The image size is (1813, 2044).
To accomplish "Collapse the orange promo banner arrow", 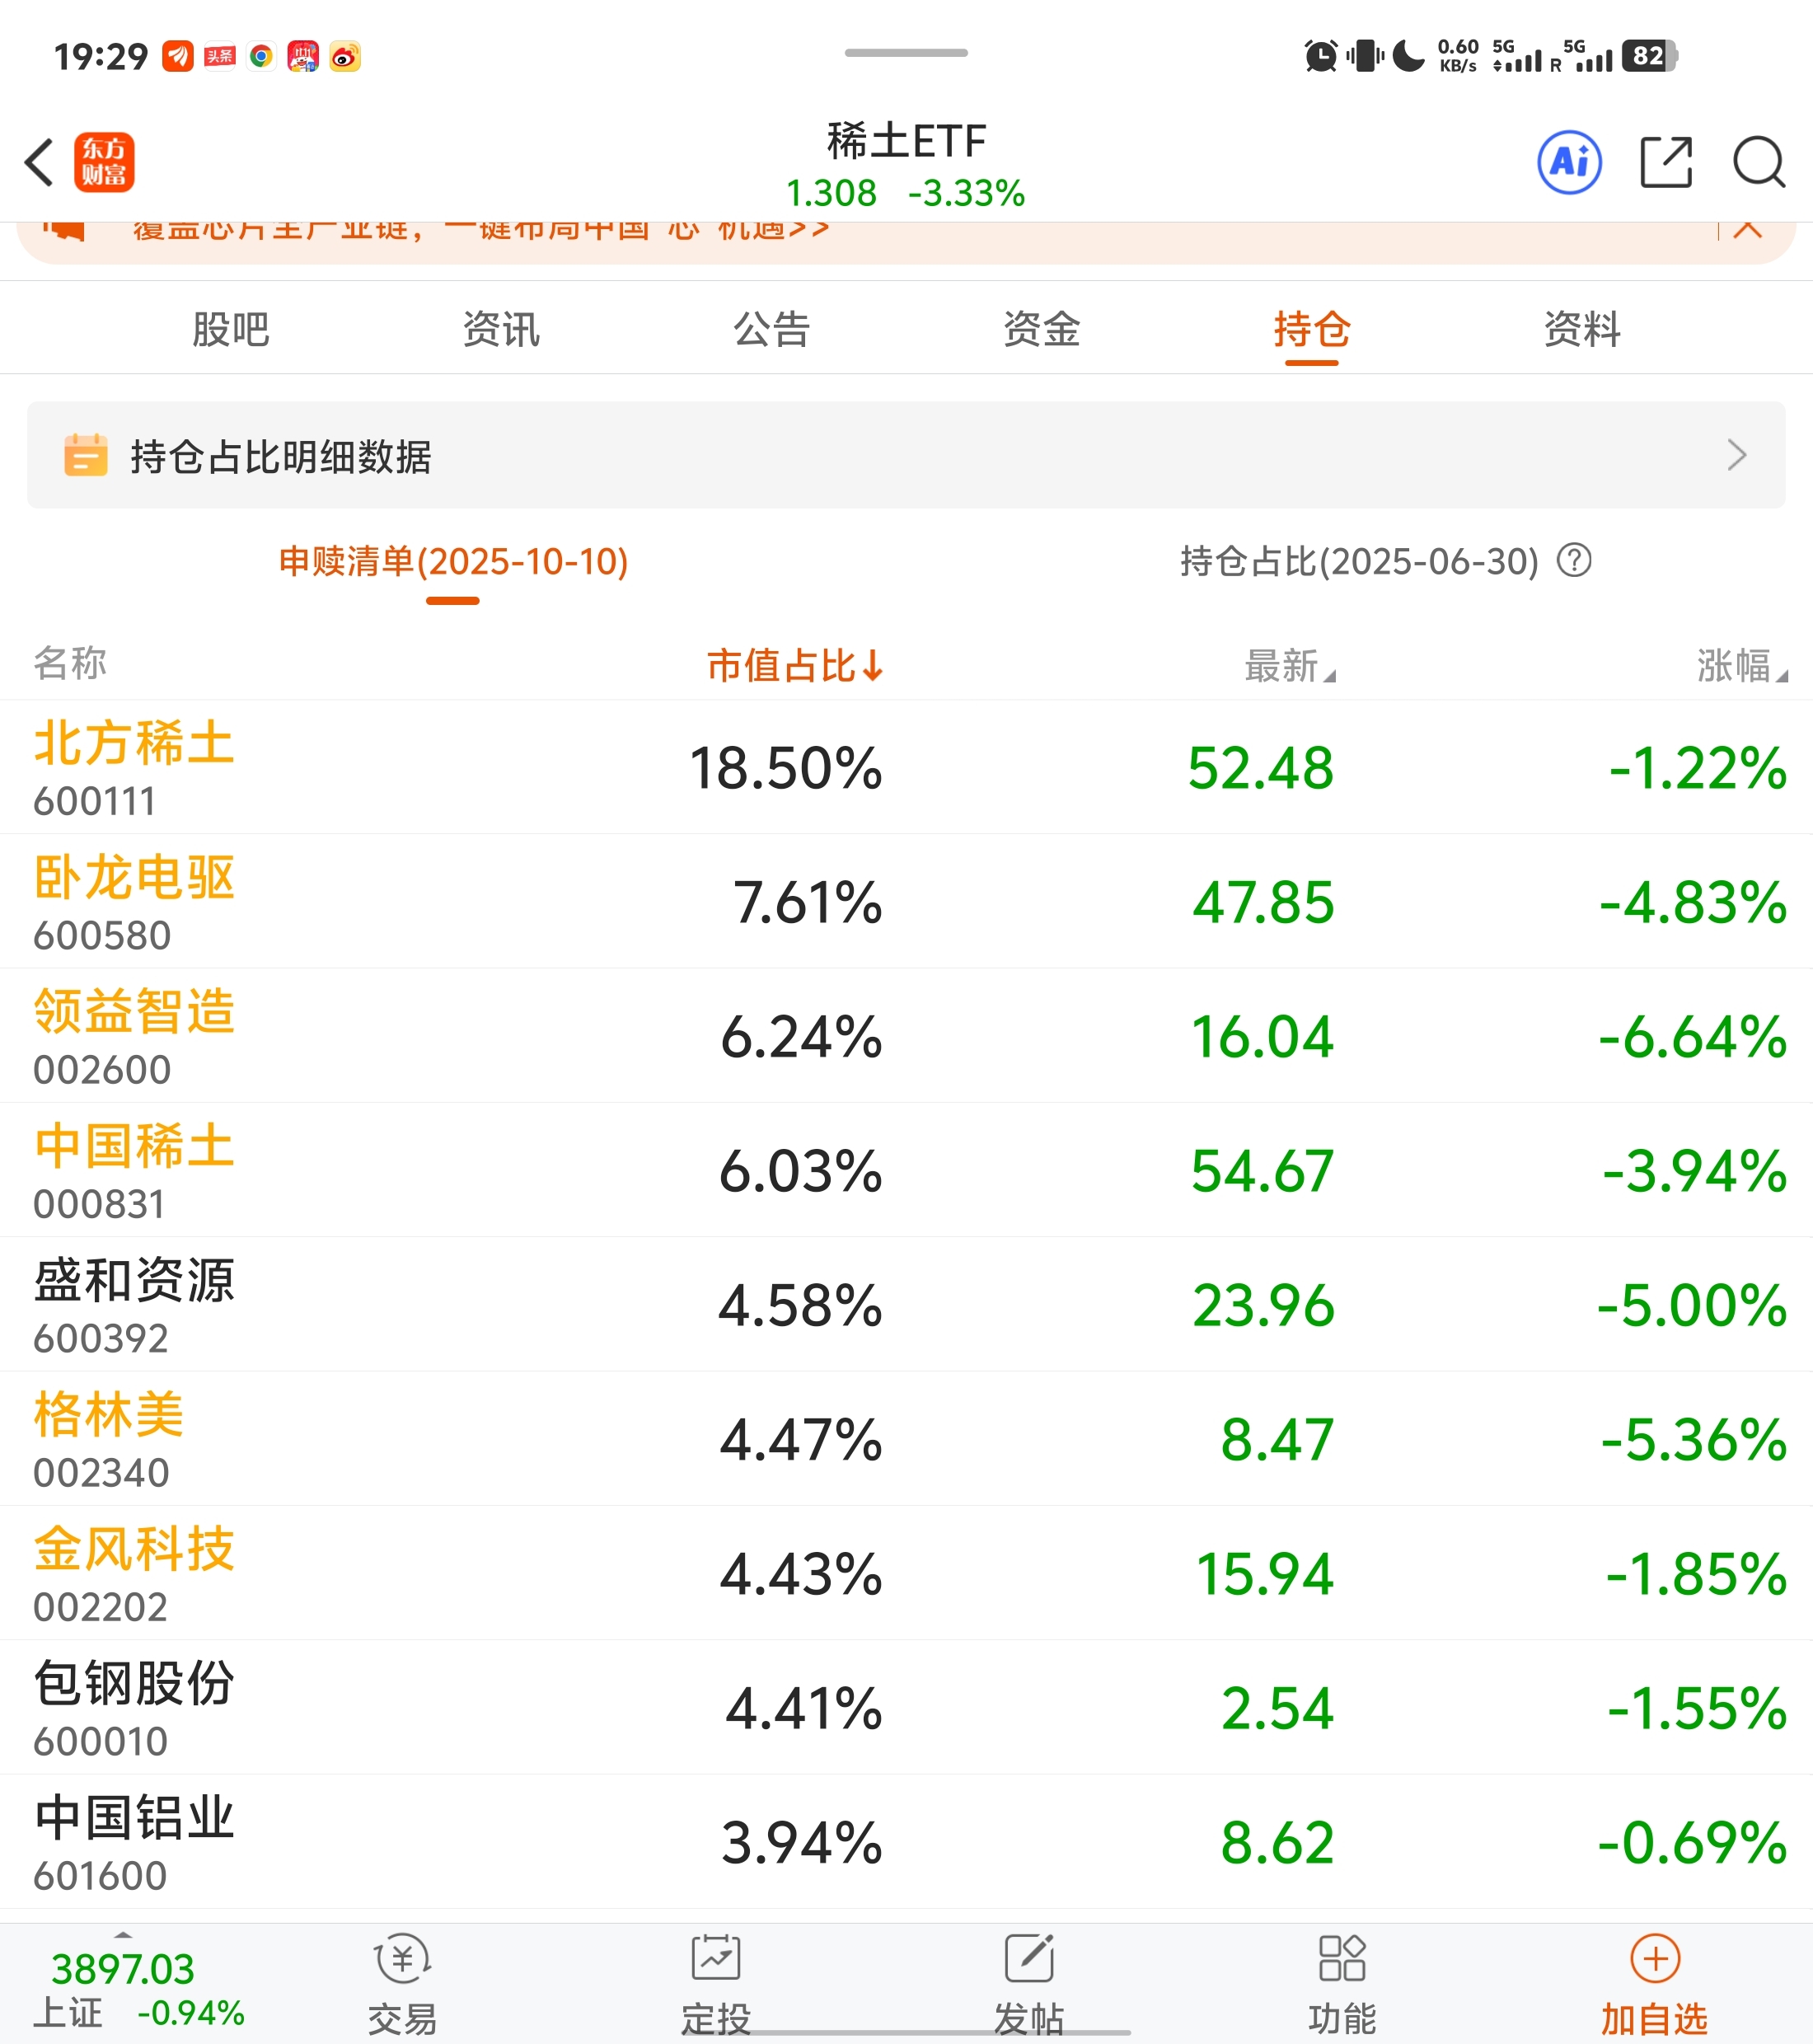I will (1747, 229).
